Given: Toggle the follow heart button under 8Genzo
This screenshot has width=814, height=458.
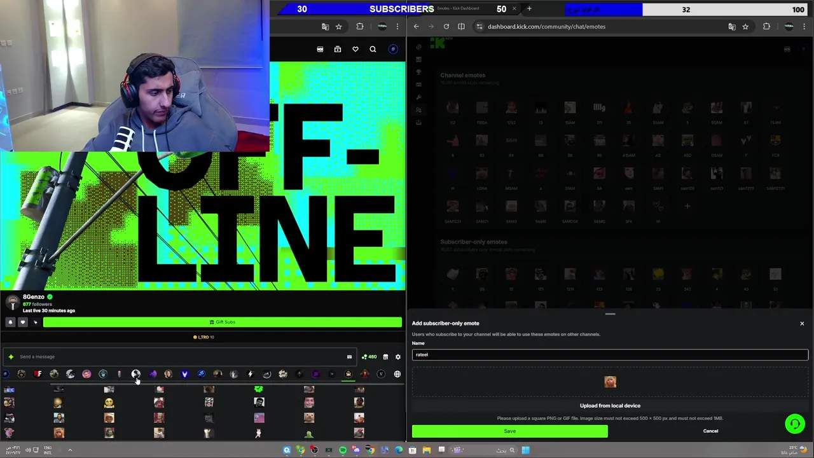Looking at the screenshot, I should click(22, 322).
